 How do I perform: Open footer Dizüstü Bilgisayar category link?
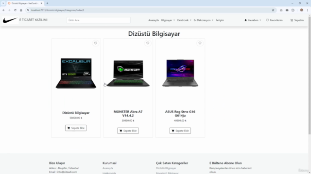tap(166, 168)
